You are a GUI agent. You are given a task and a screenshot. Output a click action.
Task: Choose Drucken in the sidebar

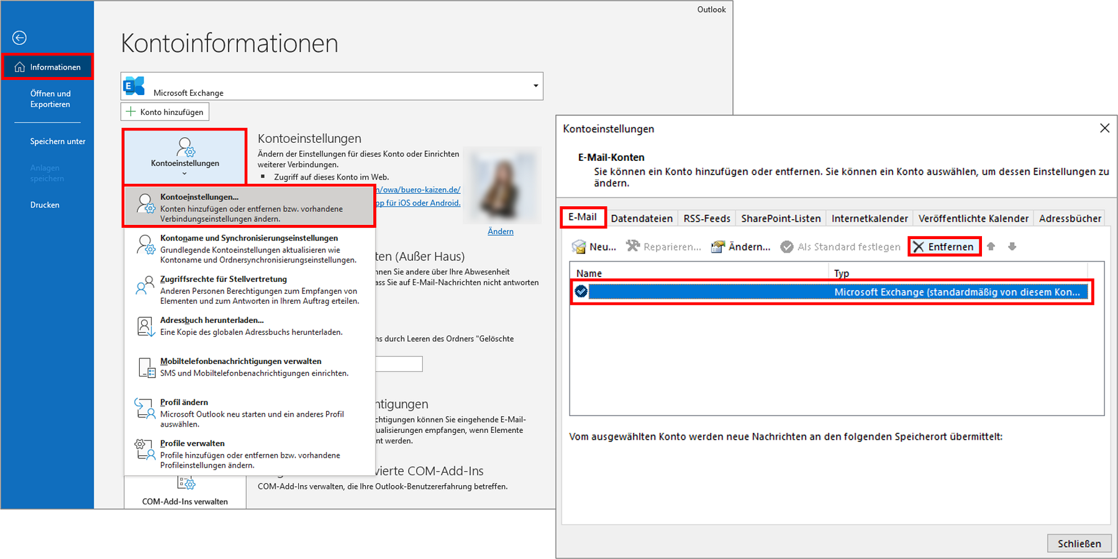[x=45, y=205]
